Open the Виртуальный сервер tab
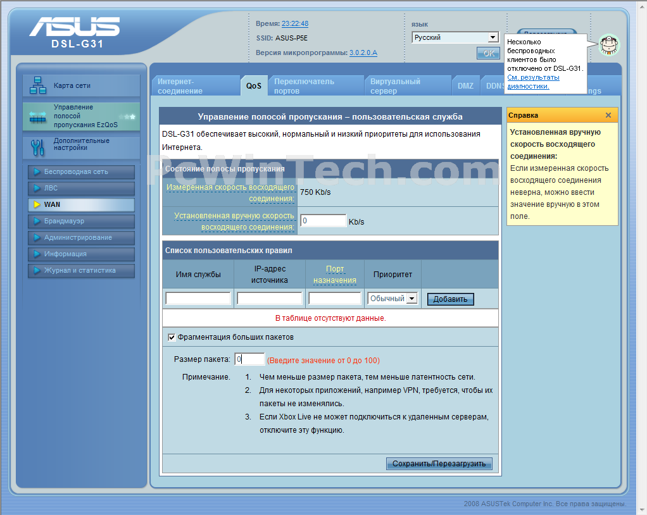 point(395,86)
